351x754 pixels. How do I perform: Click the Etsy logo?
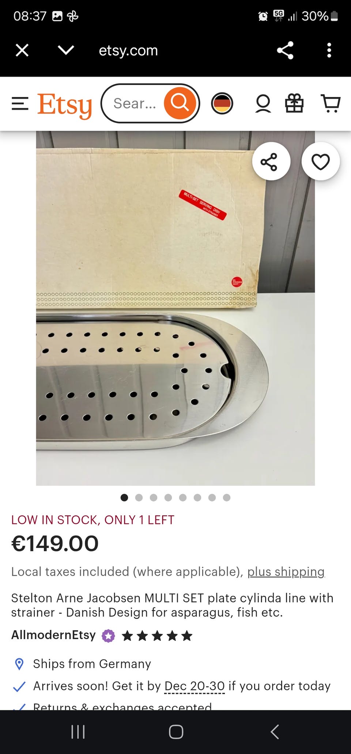coord(64,105)
